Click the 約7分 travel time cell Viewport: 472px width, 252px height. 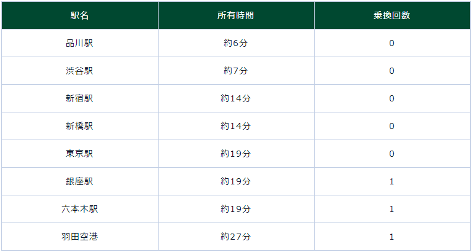[236, 71]
